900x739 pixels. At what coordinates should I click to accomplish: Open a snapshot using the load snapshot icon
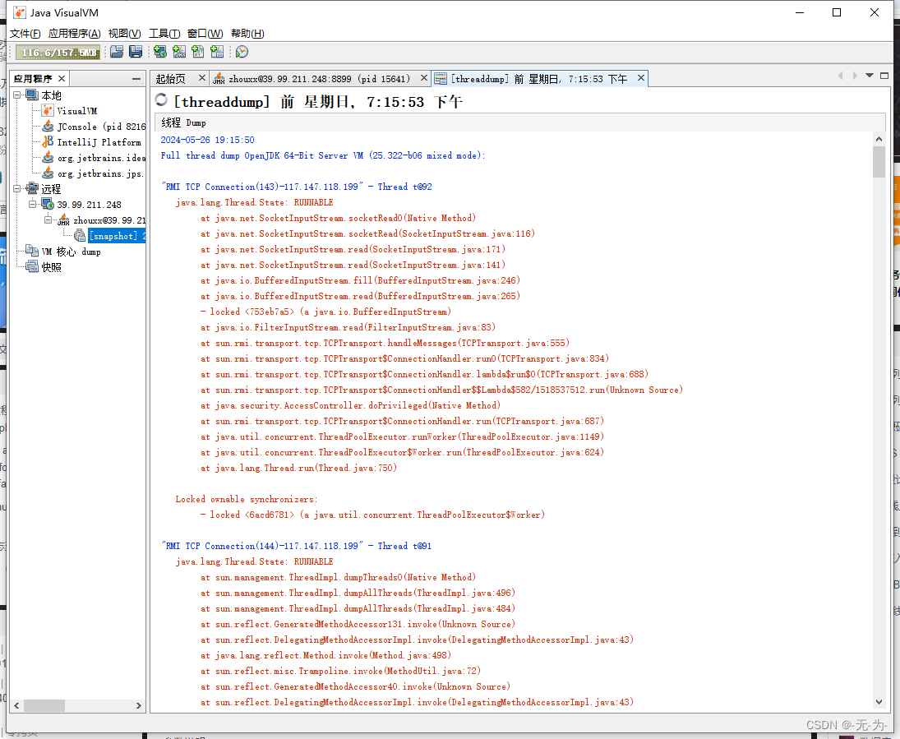pos(116,51)
